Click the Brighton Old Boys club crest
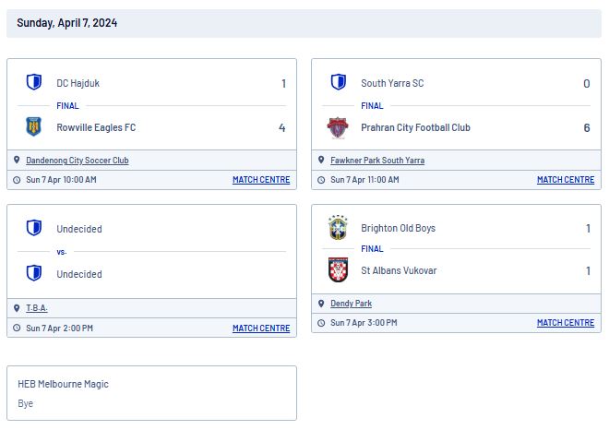This screenshot has width=609, height=430. [338, 228]
